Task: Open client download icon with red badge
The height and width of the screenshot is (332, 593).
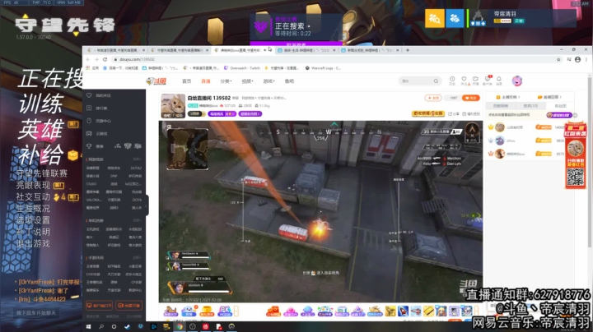Action: pyautogui.click(x=487, y=81)
